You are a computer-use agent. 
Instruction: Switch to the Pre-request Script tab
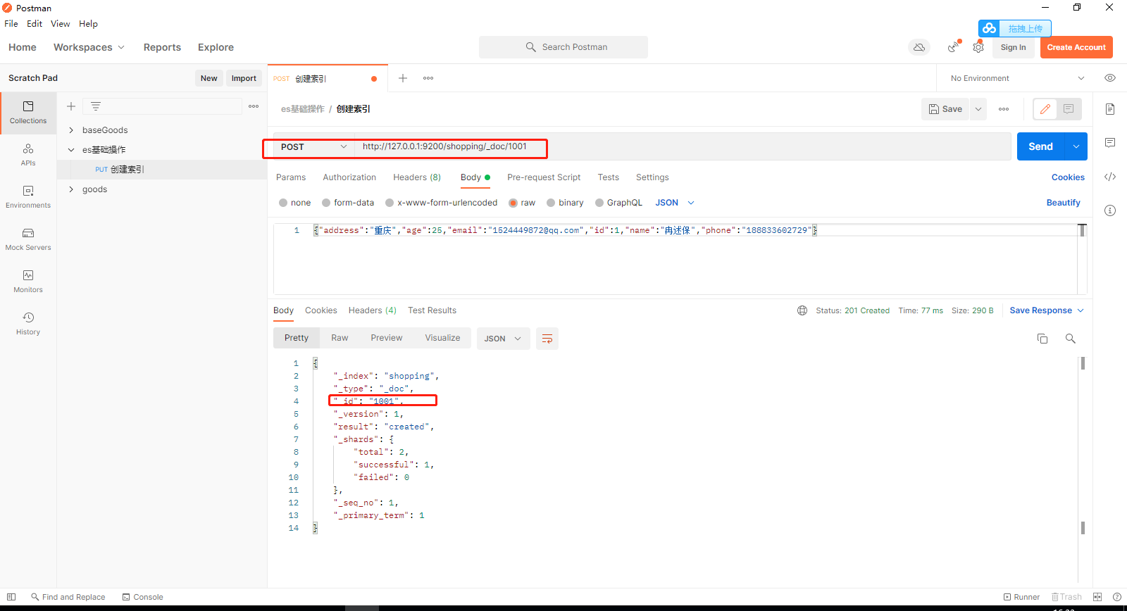pyautogui.click(x=544, y=177)
